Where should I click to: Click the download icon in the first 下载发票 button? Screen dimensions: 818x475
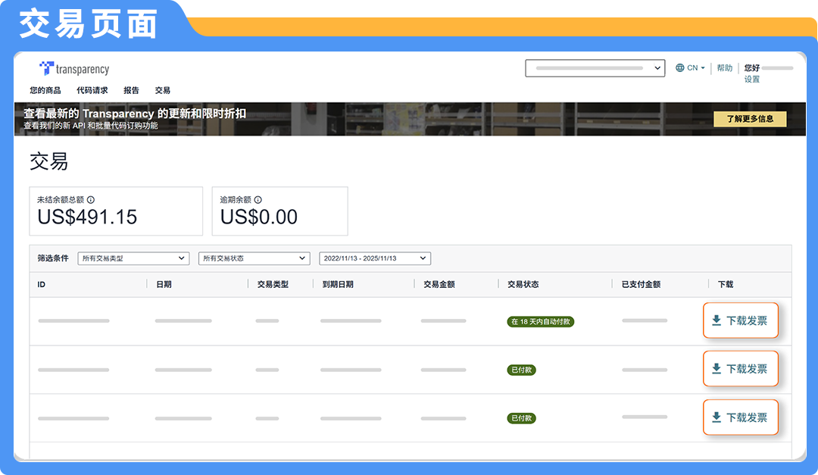tap(717, 320)
